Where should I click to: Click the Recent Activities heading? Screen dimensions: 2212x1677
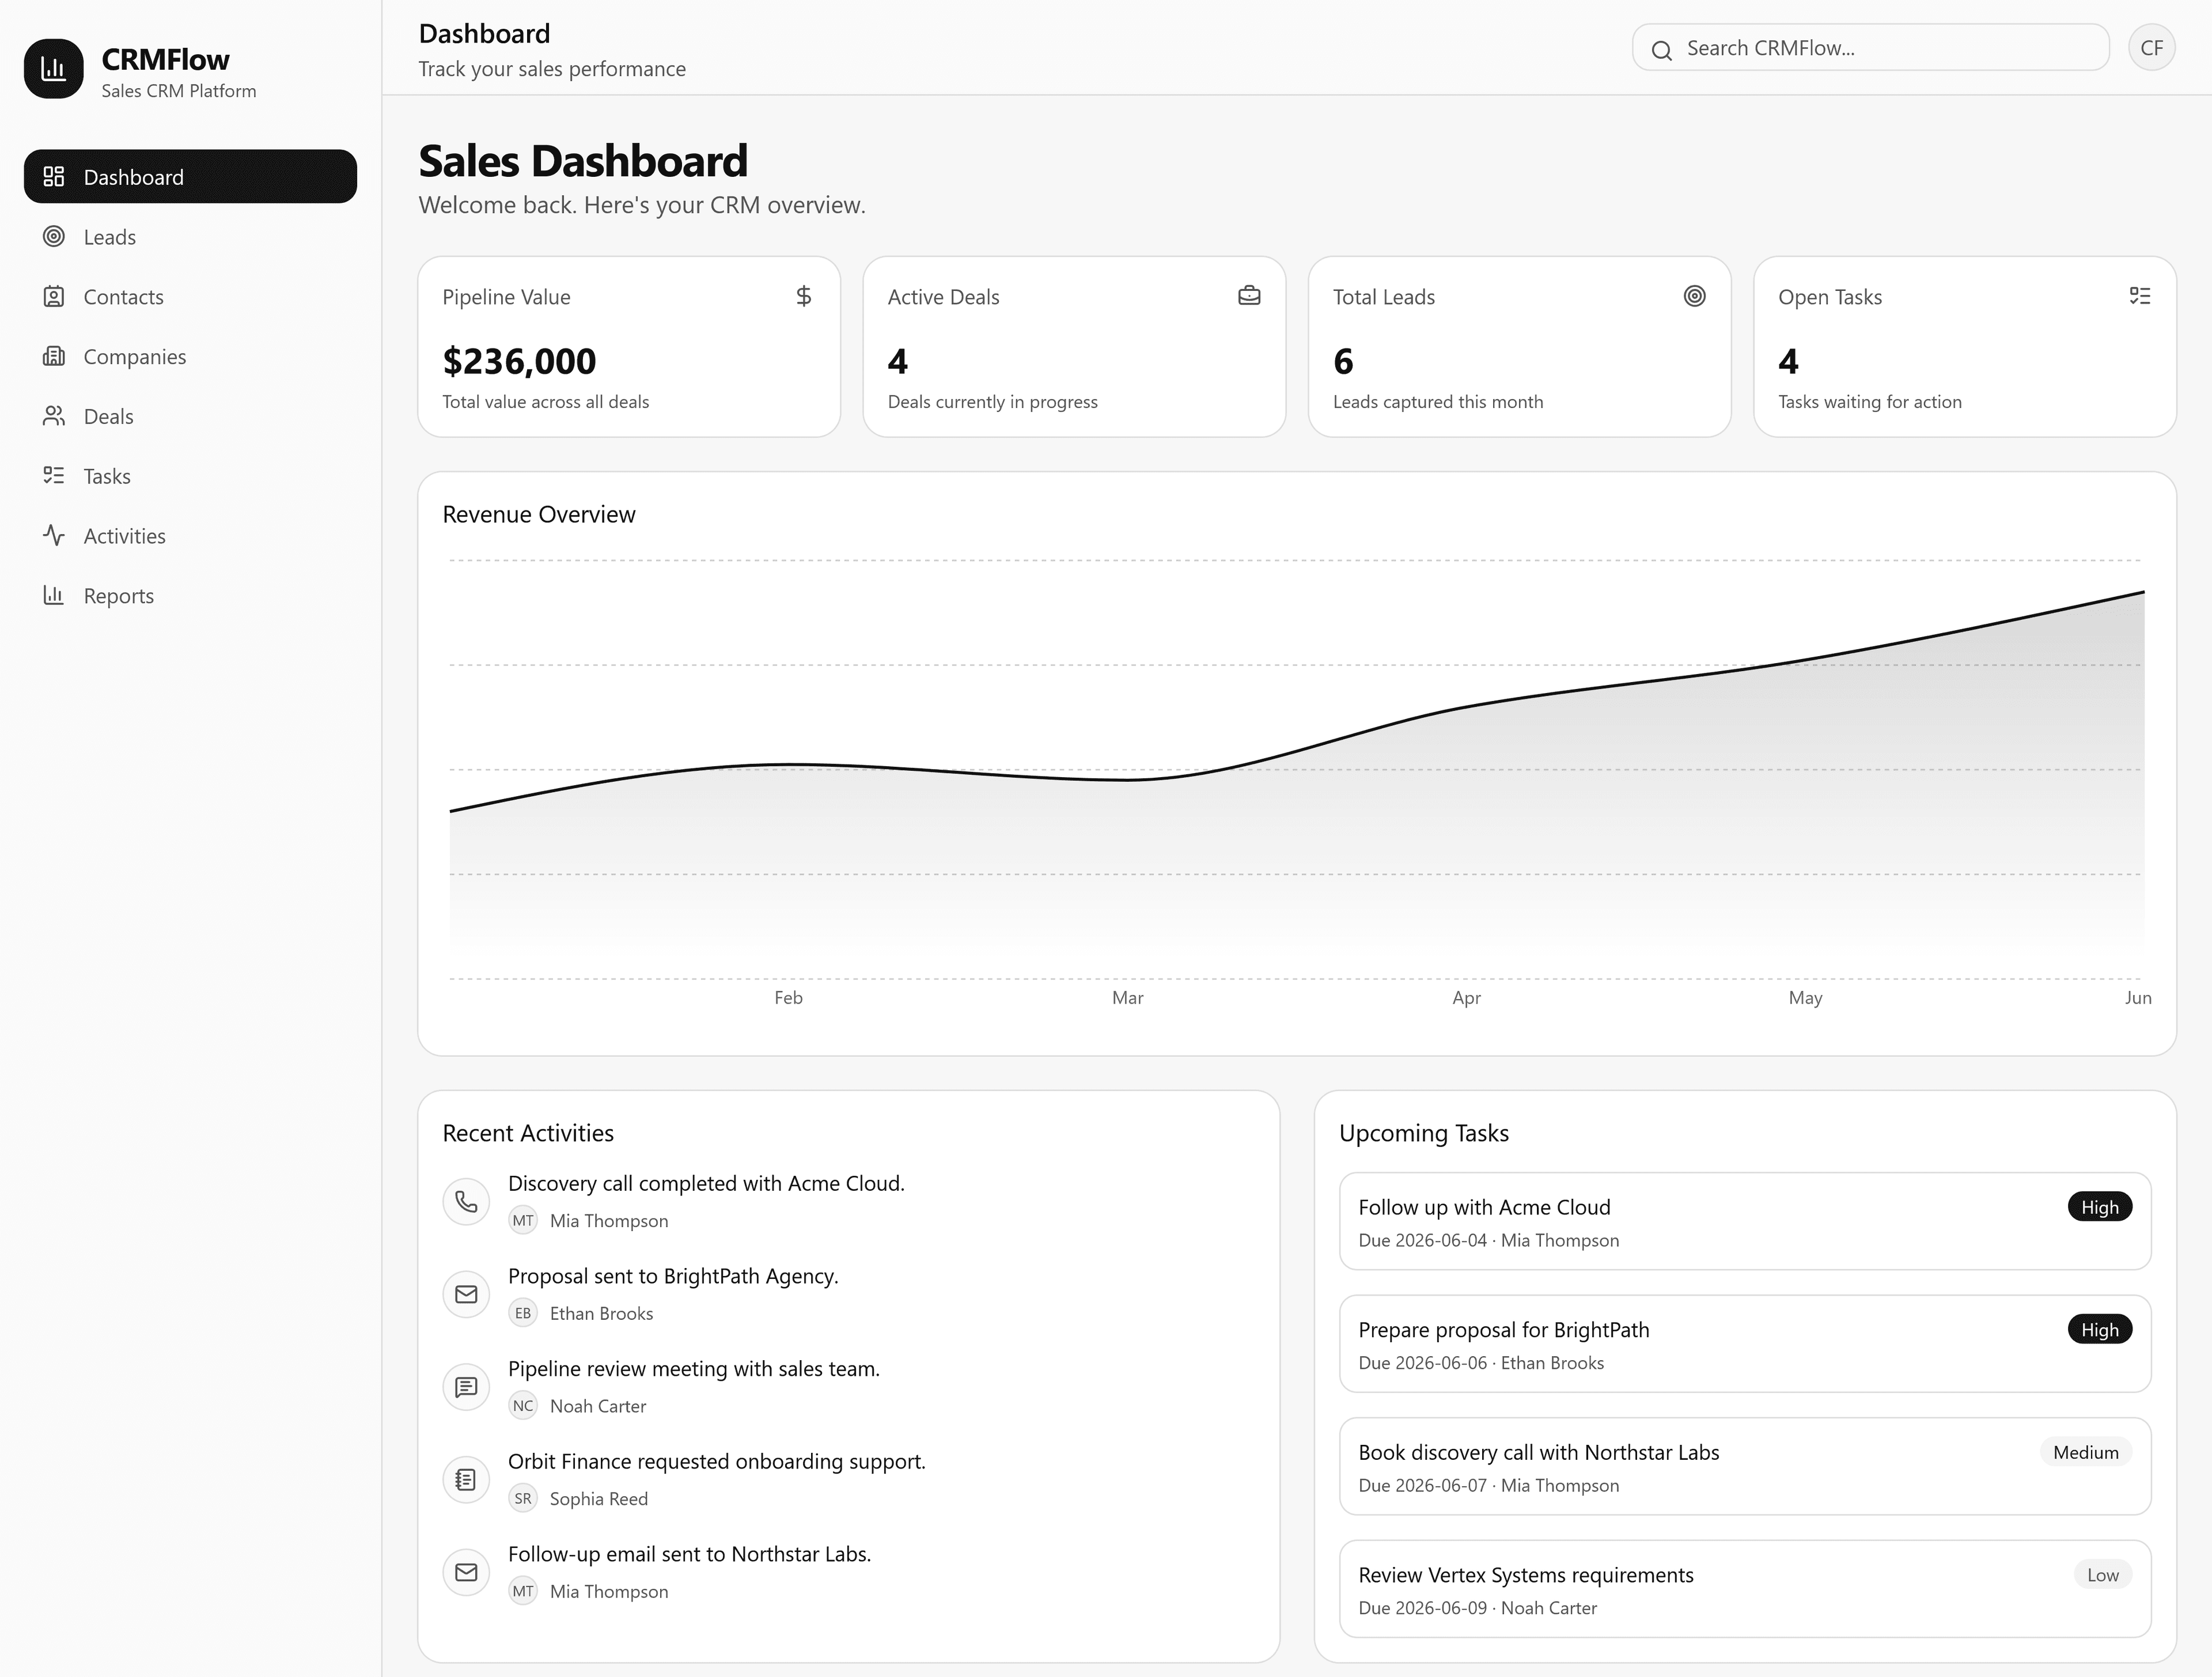(x=528, y=1133)
